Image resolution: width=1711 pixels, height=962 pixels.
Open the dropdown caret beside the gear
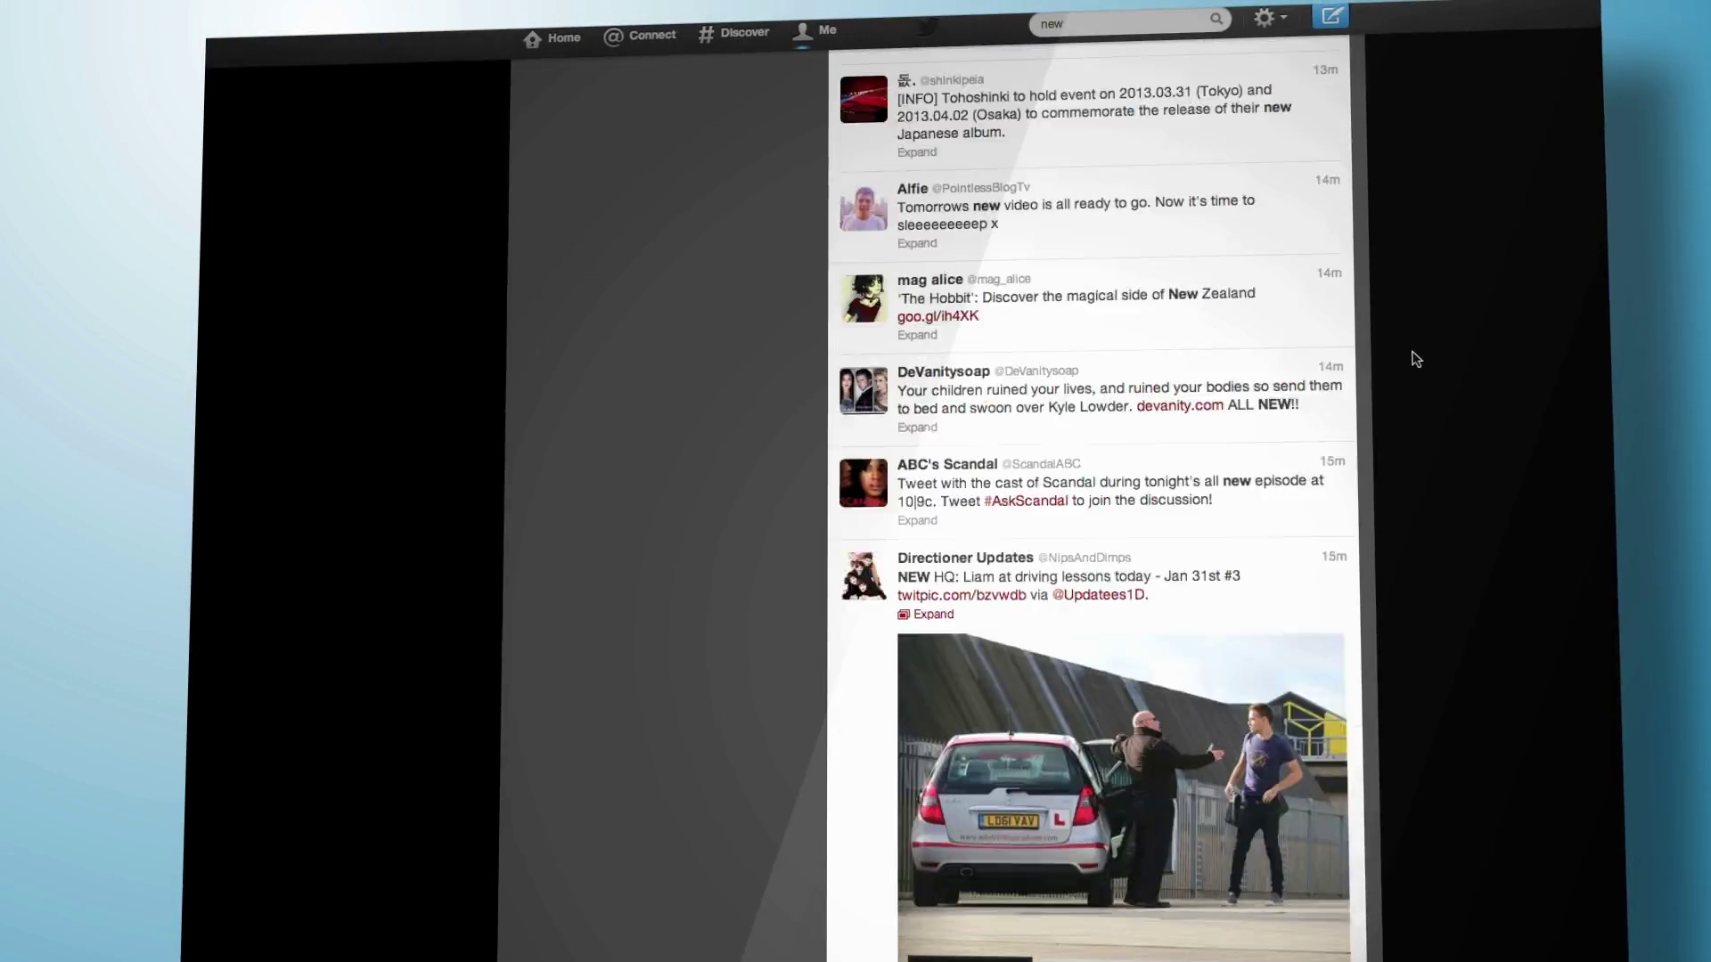click(1282, 18)
